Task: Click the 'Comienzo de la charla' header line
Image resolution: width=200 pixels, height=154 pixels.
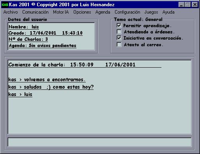Action: (85, 65)
